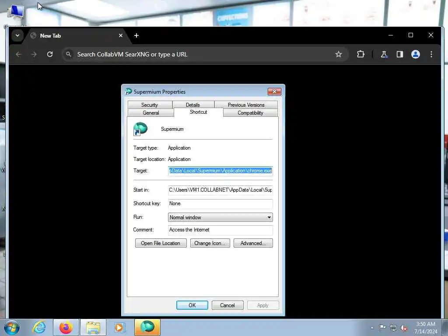Click the Advanced button
Image resolution: width=448 pixels, height=336 pixels.
[x=253, y=243]
